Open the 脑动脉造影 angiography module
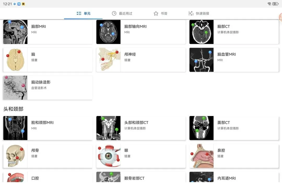Viewport: 282px width, 184px height. 48,87
